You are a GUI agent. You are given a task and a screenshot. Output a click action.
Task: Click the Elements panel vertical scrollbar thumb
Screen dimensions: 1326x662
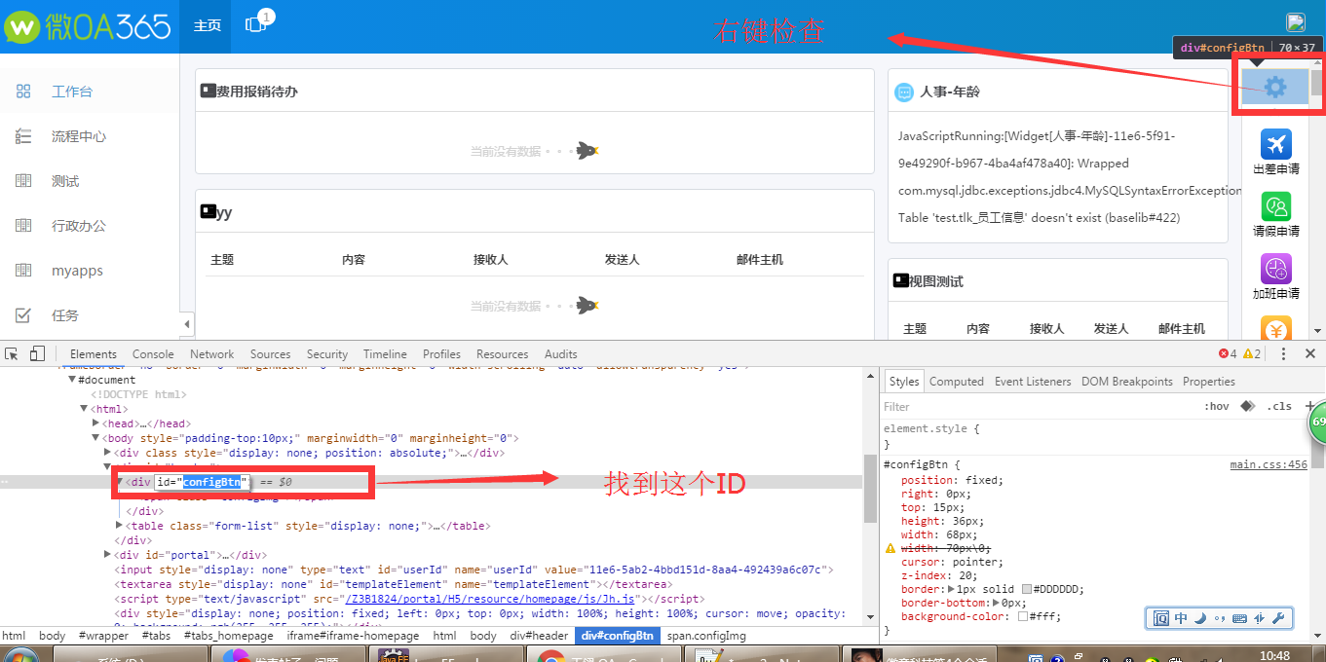coord(869,487)
